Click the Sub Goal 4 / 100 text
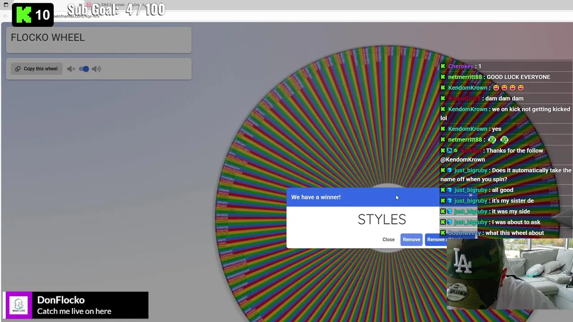 116,10
